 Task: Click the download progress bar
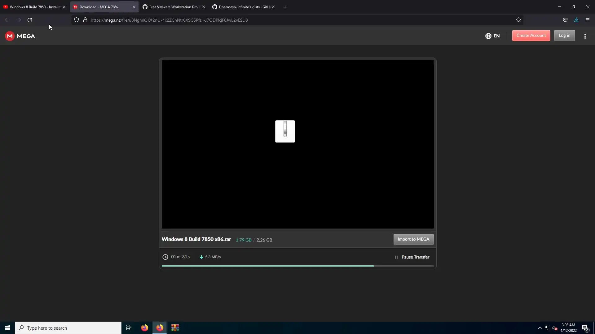point(297,266)
